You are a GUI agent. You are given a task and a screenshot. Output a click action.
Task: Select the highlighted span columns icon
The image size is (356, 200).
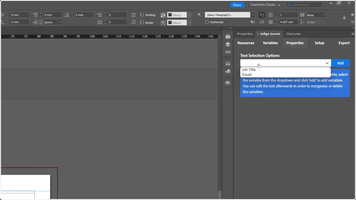262,15
